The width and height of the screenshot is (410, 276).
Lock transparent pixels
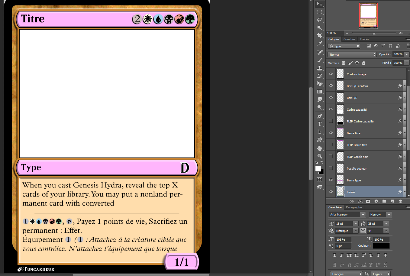[x=344, y=63]
